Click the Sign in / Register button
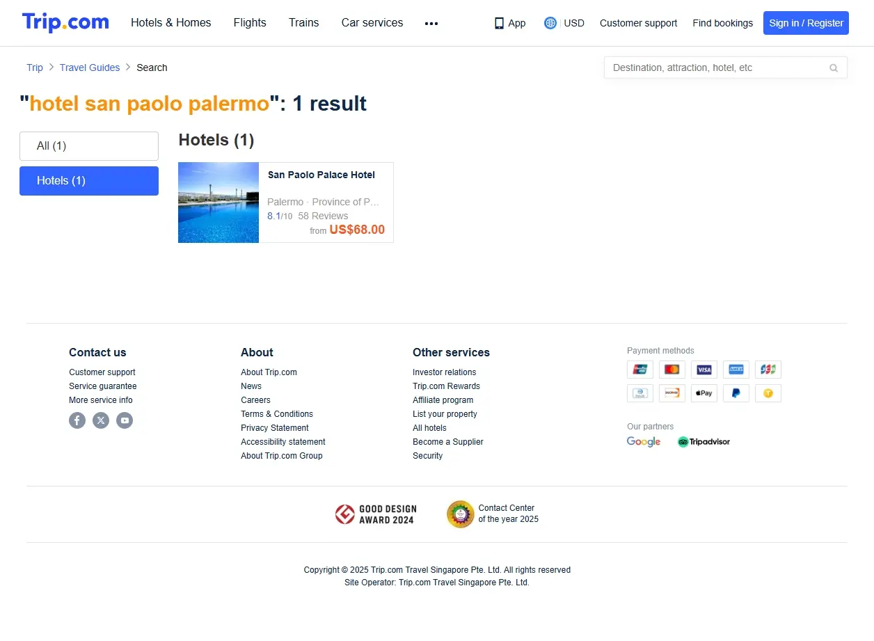 click(x=806, y=23)
